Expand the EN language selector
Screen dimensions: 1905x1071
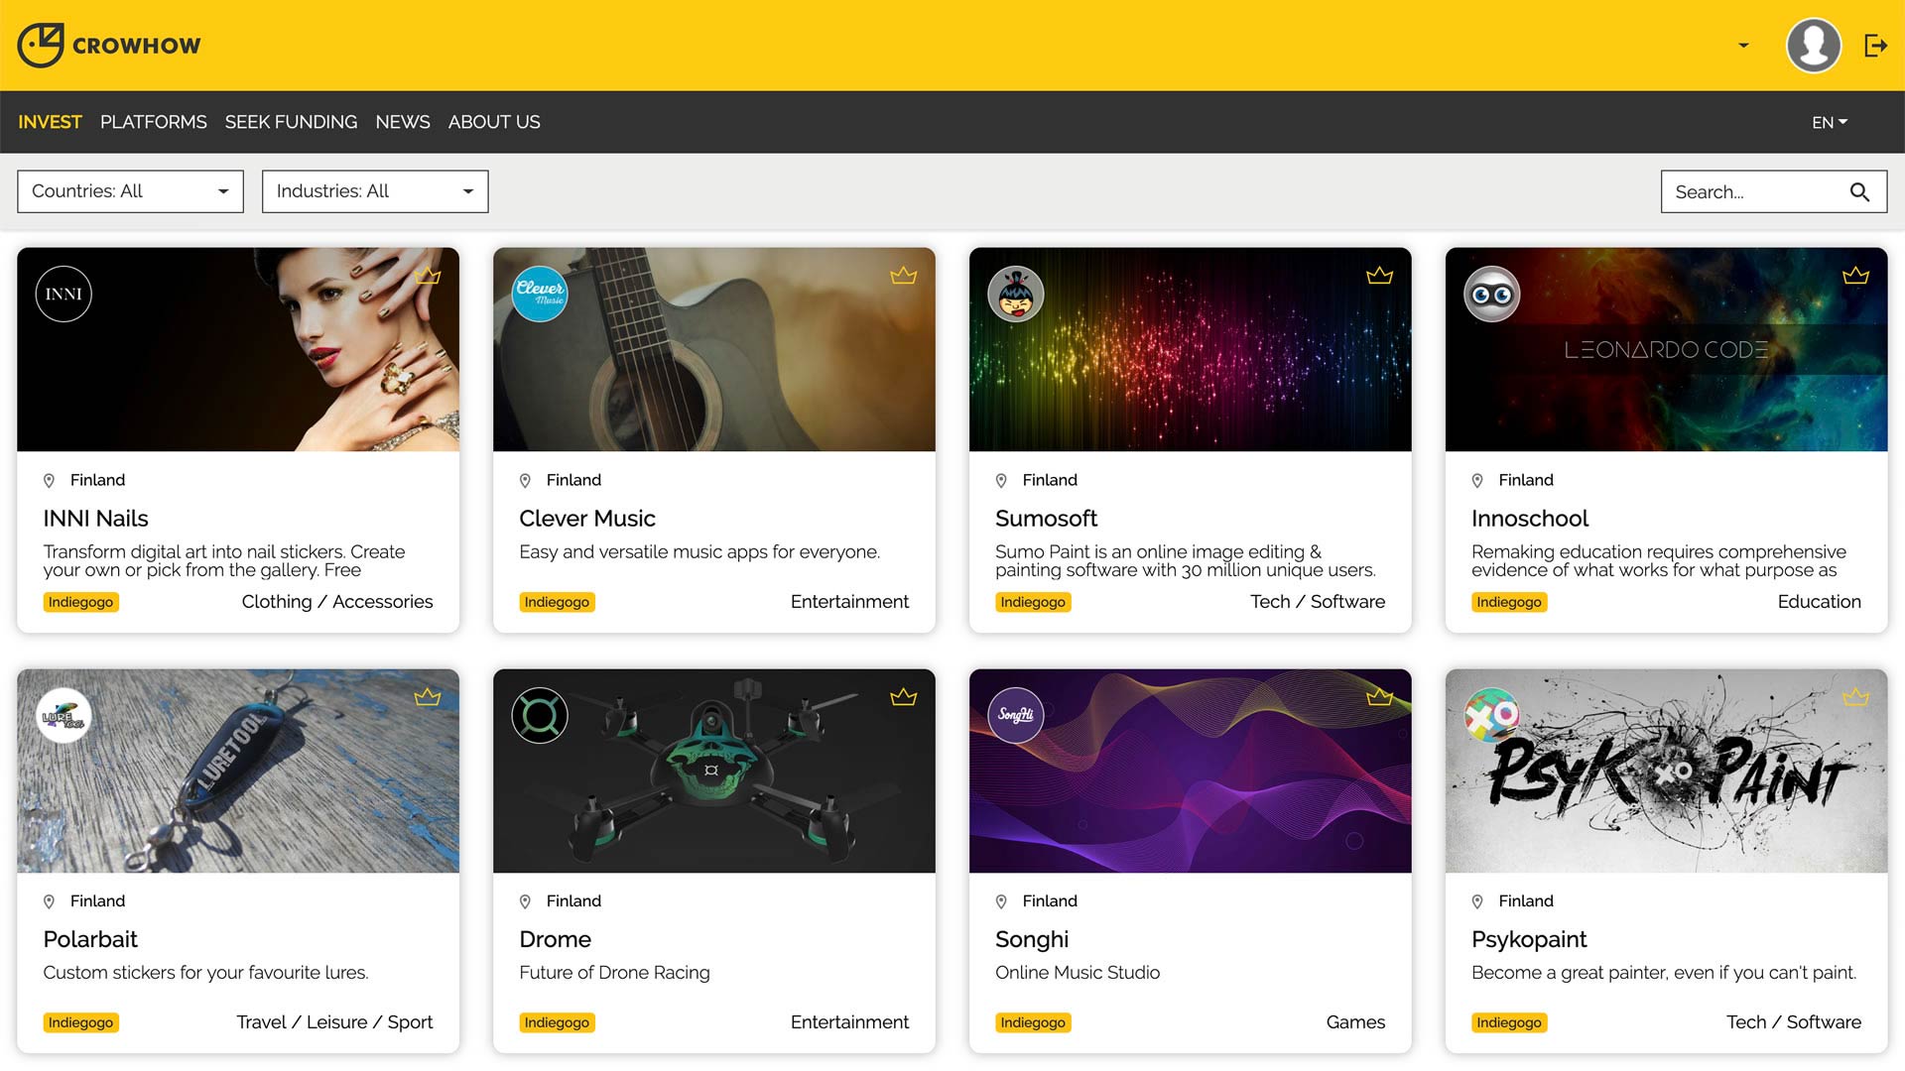(1829, 123)
